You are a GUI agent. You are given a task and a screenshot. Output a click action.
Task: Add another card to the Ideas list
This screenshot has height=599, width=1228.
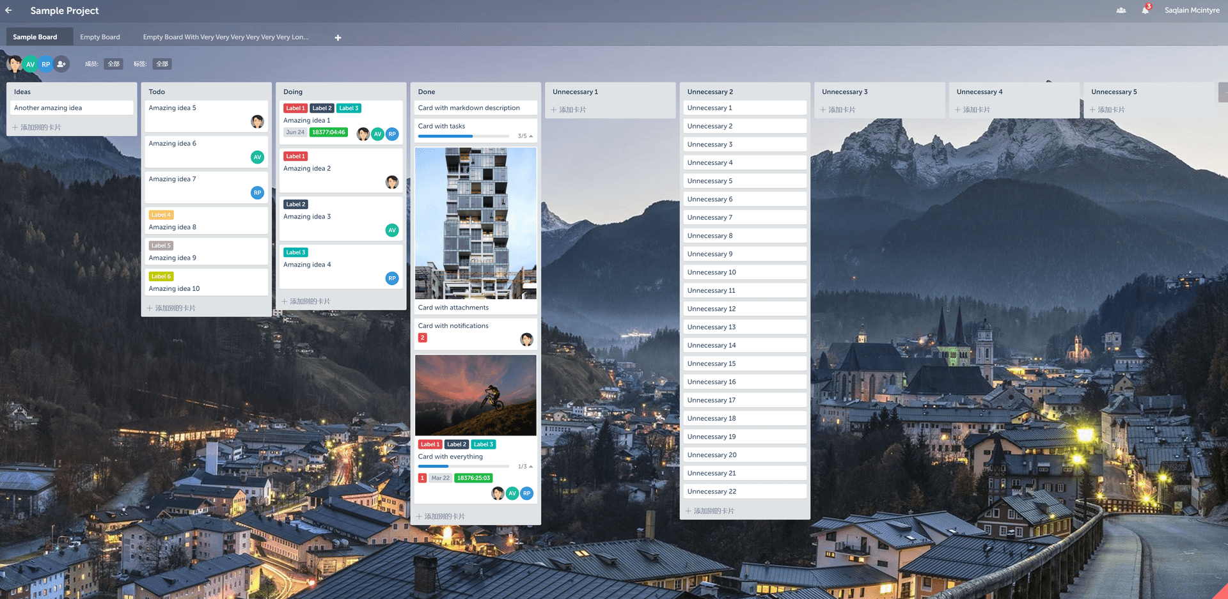click(x=37, y=127)
